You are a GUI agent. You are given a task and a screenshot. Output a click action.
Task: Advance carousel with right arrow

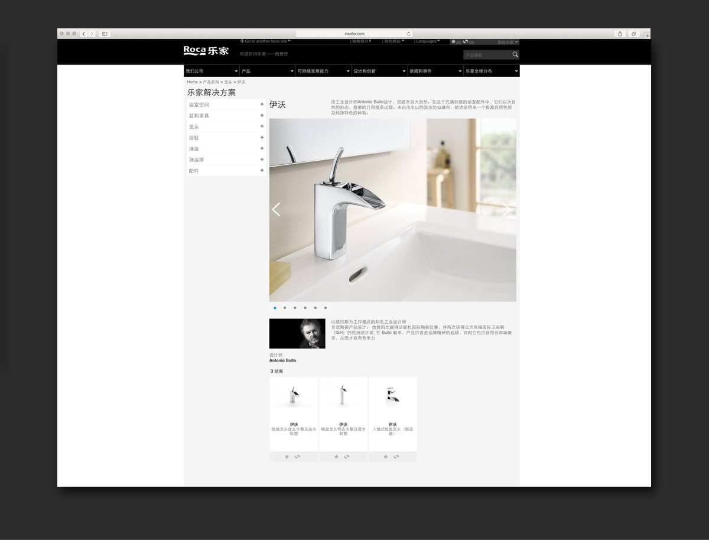[506, 210]
